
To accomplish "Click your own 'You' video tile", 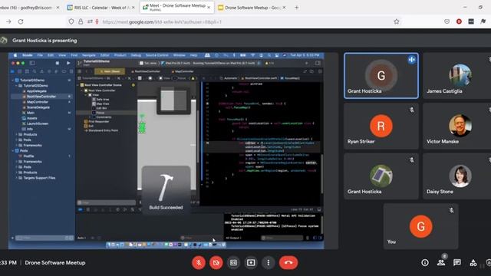I will 421,226.
